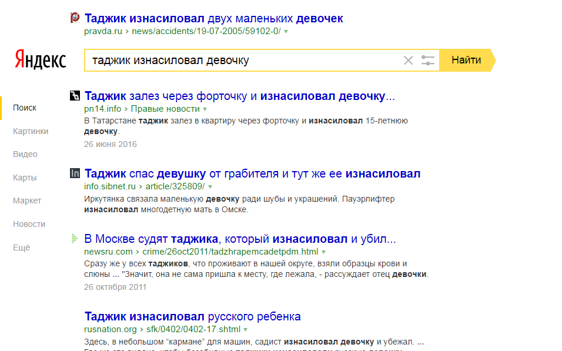Open the result titled 'Таджик залез через форточку'
Image resolution: width=562 pixels, height=351 pixels.
(x=239, y=96)
